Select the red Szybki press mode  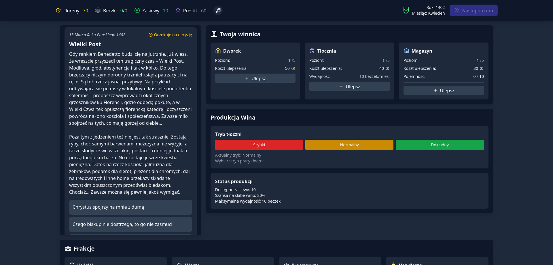tap(259, 145)
